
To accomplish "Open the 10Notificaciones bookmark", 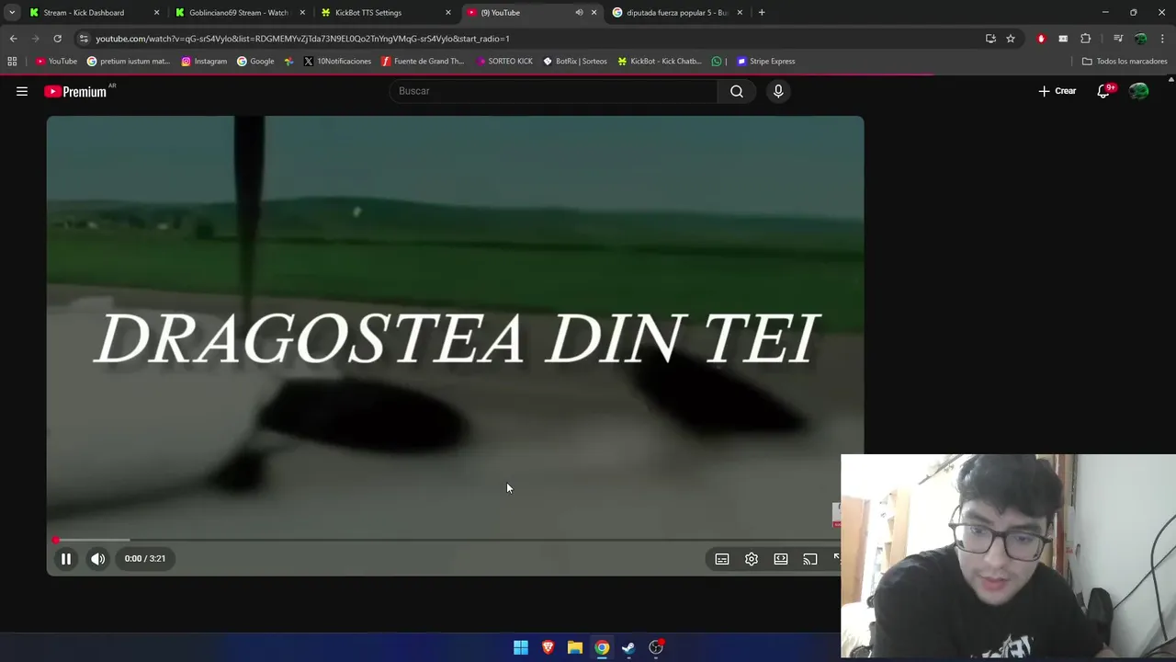I will coord(337,62).
